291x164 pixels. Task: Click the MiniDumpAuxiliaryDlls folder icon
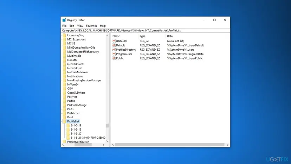(x=64, y=48)
